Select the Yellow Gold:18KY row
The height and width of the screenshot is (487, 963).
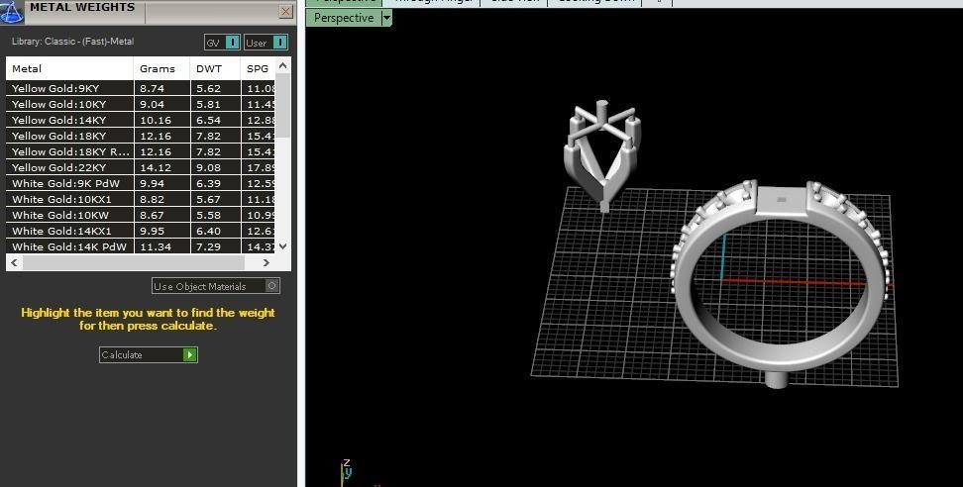point(141,137)
